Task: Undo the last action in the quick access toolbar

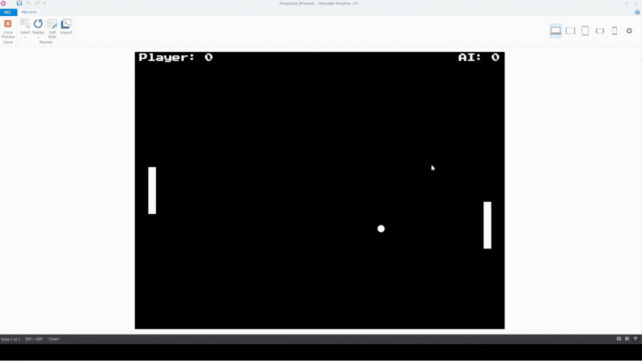Action: tap(28, 3)
